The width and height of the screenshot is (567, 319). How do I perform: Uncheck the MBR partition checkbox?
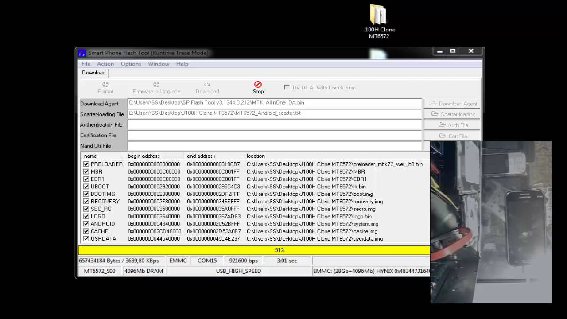coord(86,171)
